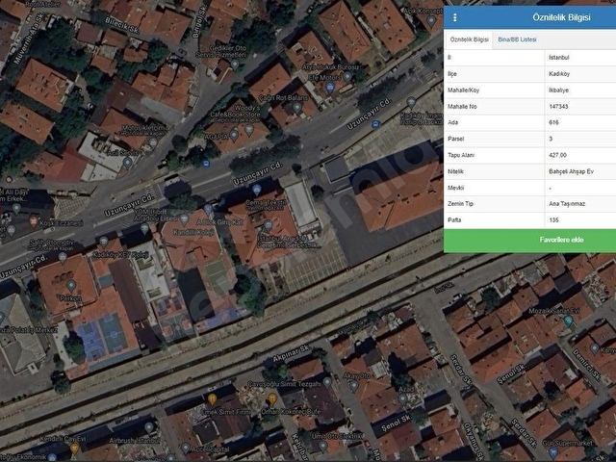
Task: Click the Perkon map pin
Action: pos(70,286)
